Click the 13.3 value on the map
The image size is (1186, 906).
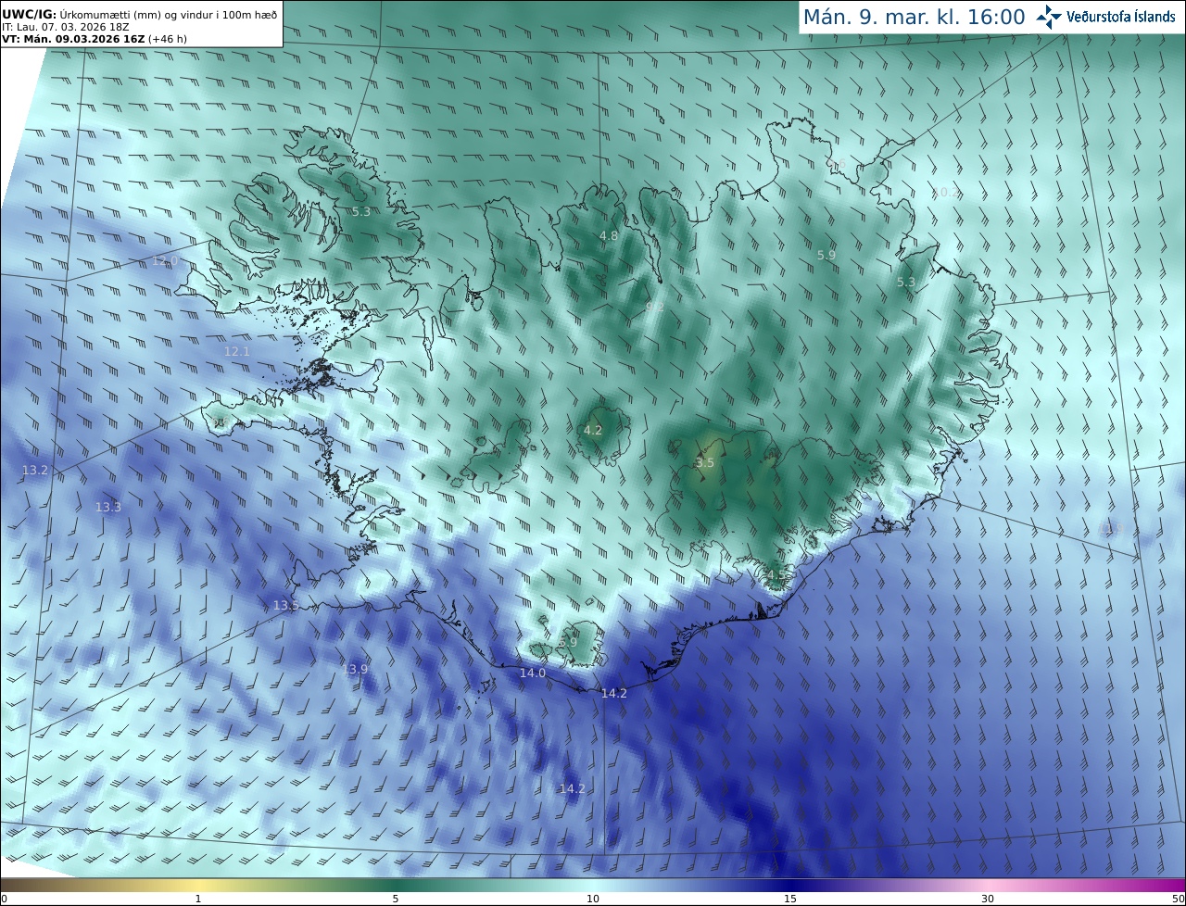[x=108, y=507]
